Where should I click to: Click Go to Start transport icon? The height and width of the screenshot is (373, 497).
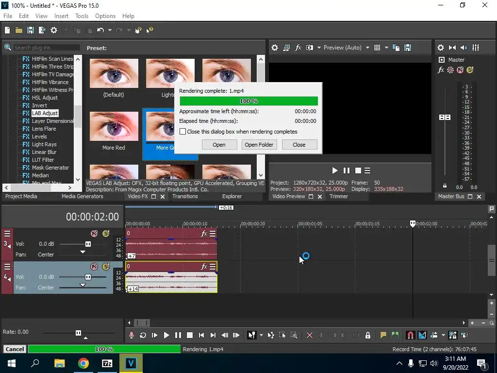(201, 335)
